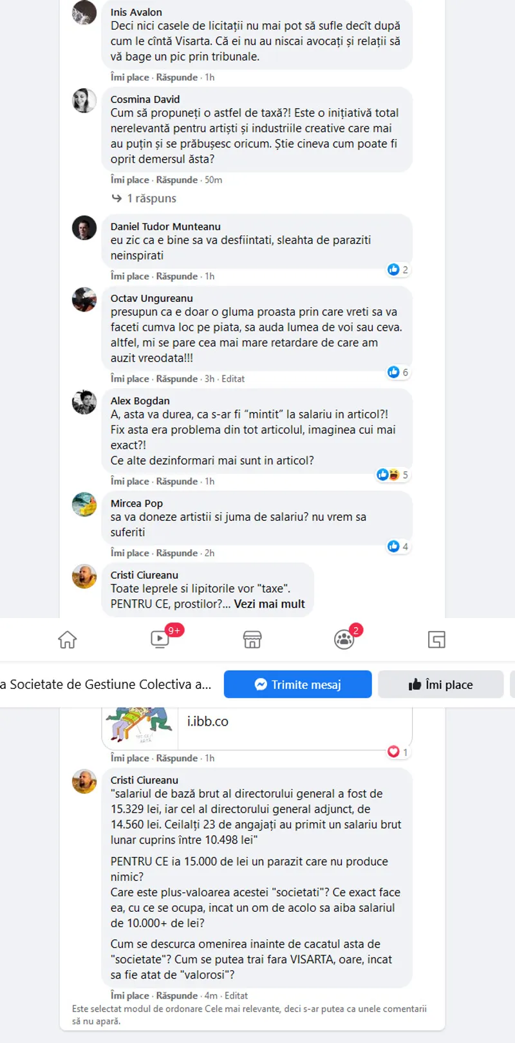Open Inis Avalon's profile name link
Viewport: 515px width, 1043px height.
point(136,12)
